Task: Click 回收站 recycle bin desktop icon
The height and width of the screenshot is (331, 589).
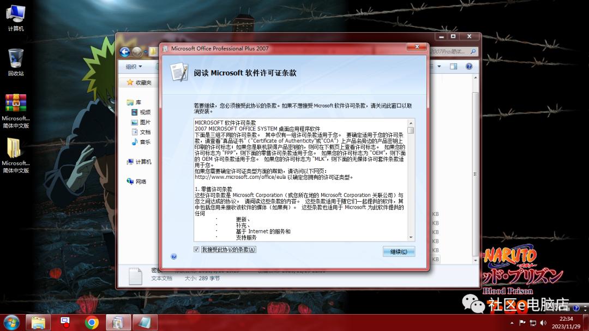Action: (x=16, y=62)
